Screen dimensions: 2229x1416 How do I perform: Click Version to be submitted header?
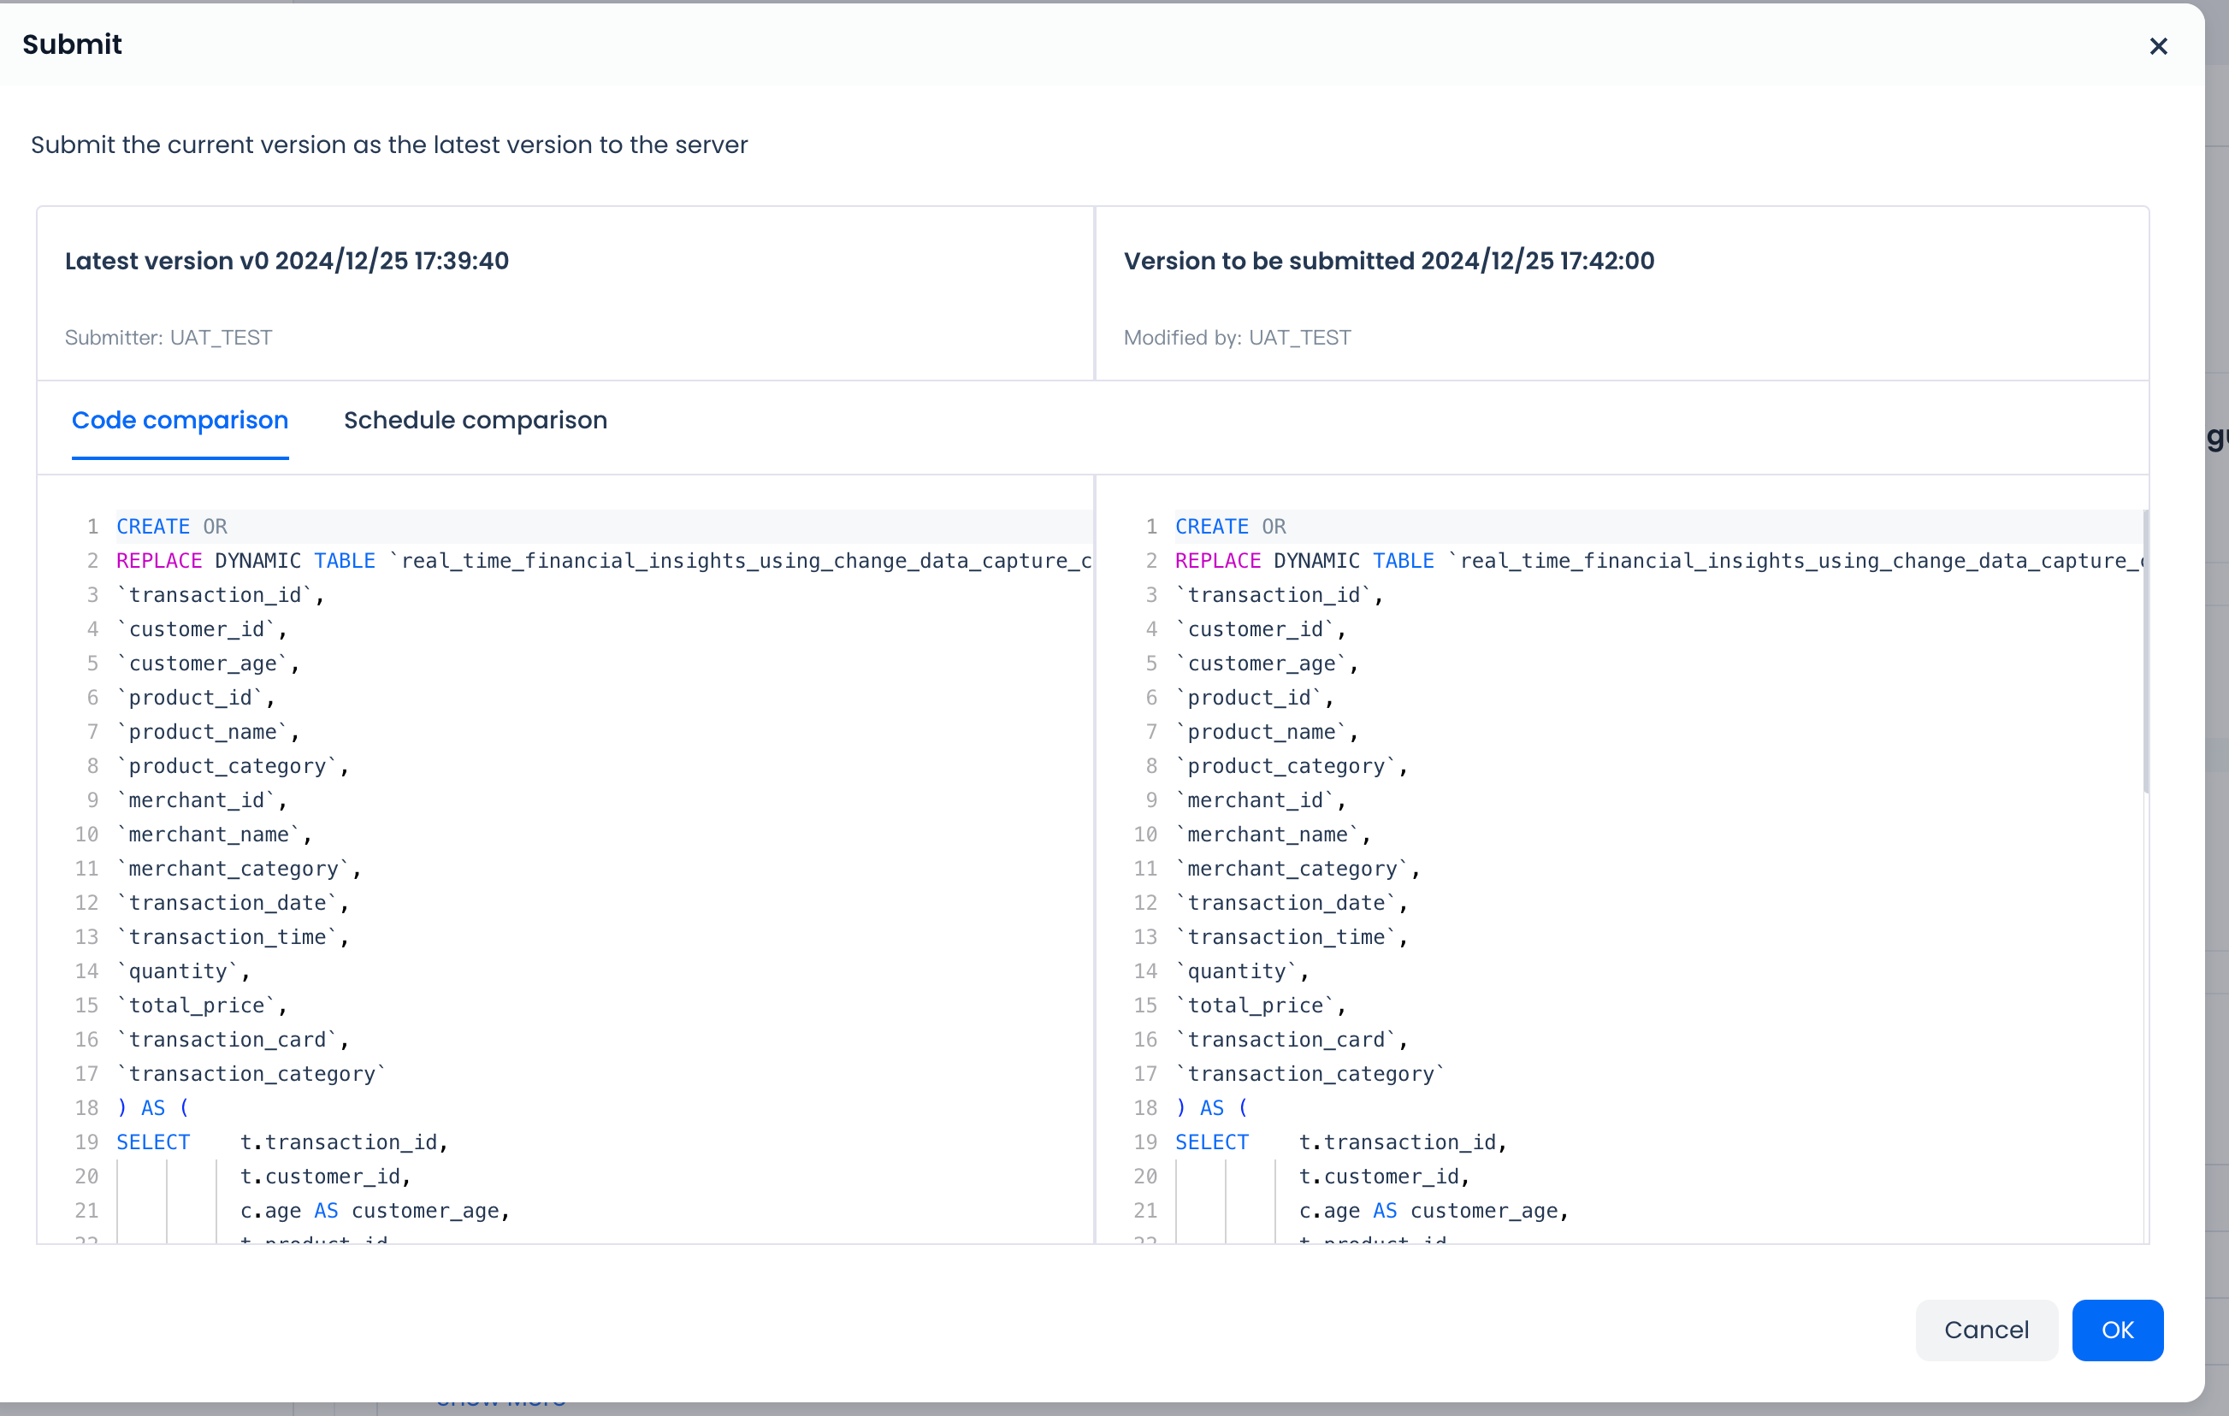coord(1387,261)
